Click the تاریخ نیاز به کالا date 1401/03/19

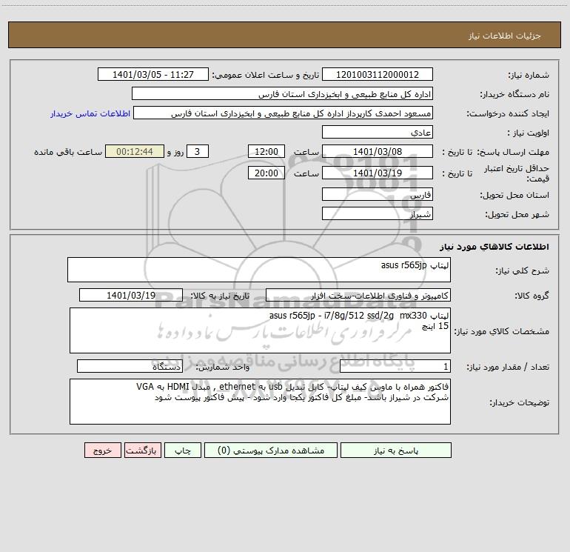(131, 295)
